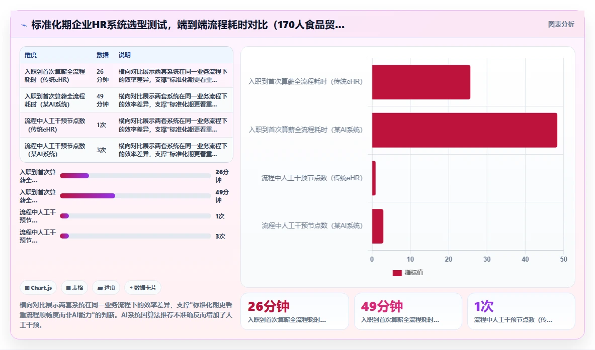The height and width of the screenshot is (350, 595).
Task: Click the 20 tick on the chart axis
Action: pyautogui.click(x=449, y=260)
